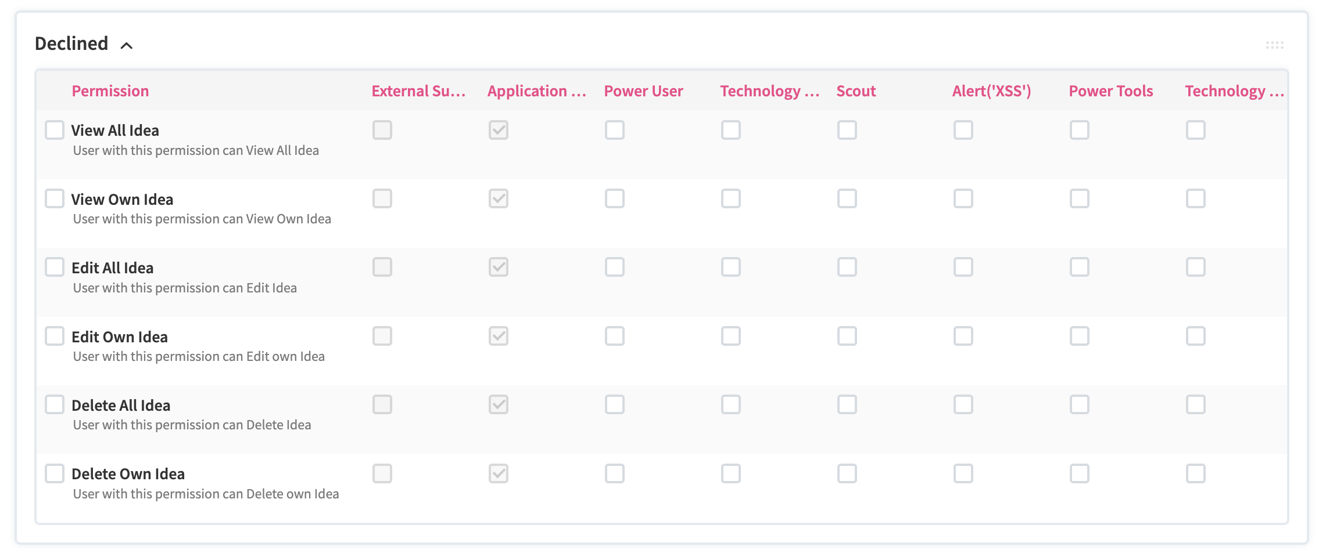The width and height of the screenshot is (1326, 557).
Task: Click the drag handle dots icon
Action: tap(1274, 45)
